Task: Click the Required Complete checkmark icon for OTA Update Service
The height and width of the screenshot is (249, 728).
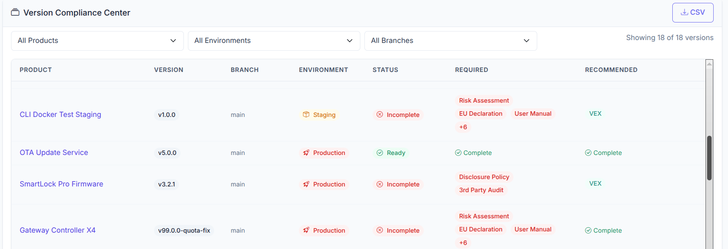Action: tap(458, 153)
